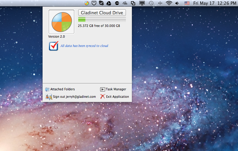Image resolution: width=238 pixels, height=151 pixels.
Task: Click the red X exit icon
Action: [103, 97]
